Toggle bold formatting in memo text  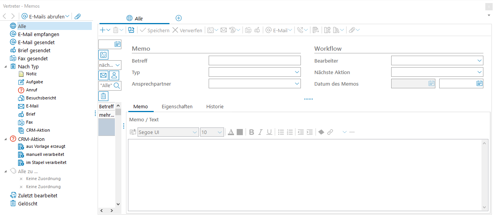(x=252, y=132)
